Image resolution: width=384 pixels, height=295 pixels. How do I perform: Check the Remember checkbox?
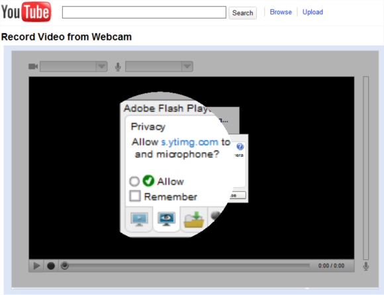[x=135, y=196]
